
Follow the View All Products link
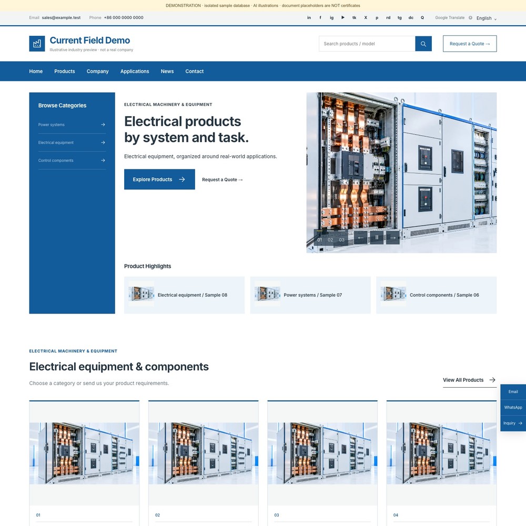pyautogui.click(x=470, y=380)
